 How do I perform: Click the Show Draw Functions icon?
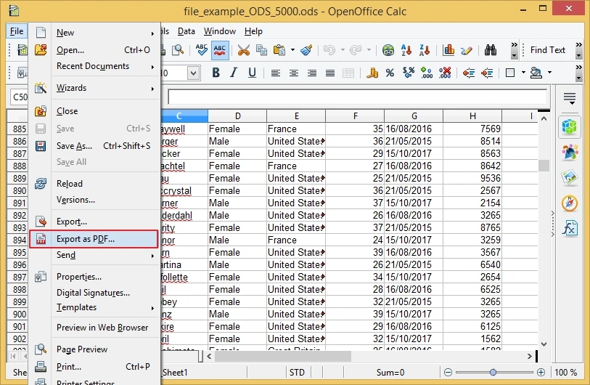coord(466,50)
